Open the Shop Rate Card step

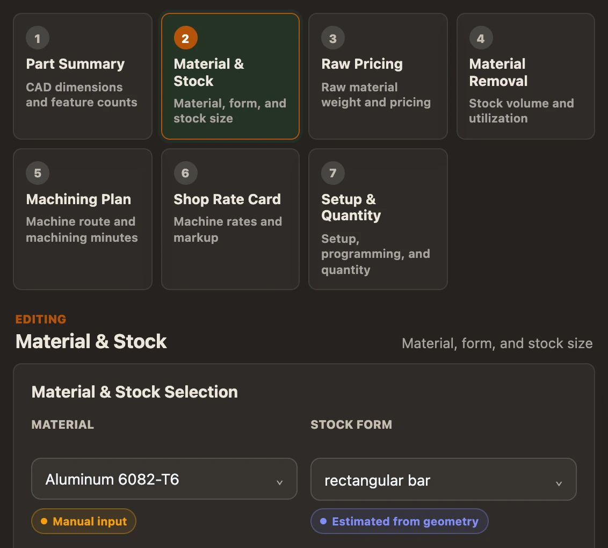tap(230, 219)
